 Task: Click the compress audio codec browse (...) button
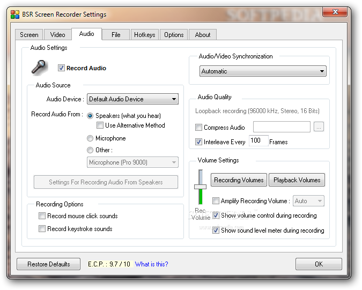(319, 127)
